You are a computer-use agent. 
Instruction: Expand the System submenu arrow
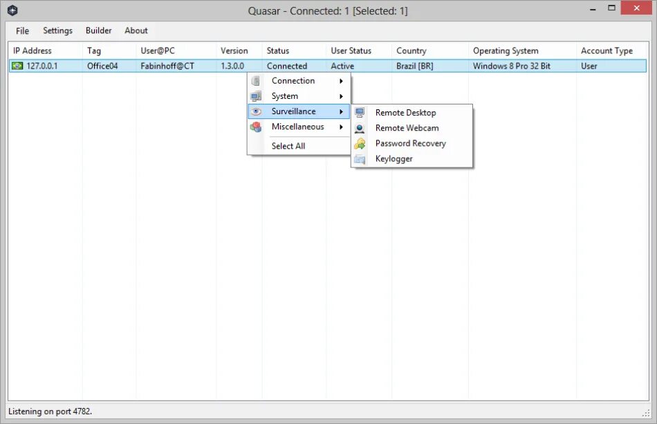(342, 95)
